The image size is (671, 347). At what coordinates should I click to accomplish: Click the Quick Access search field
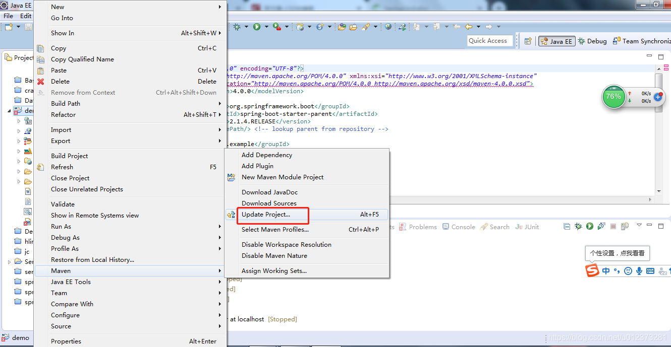(x=490, y=41)
